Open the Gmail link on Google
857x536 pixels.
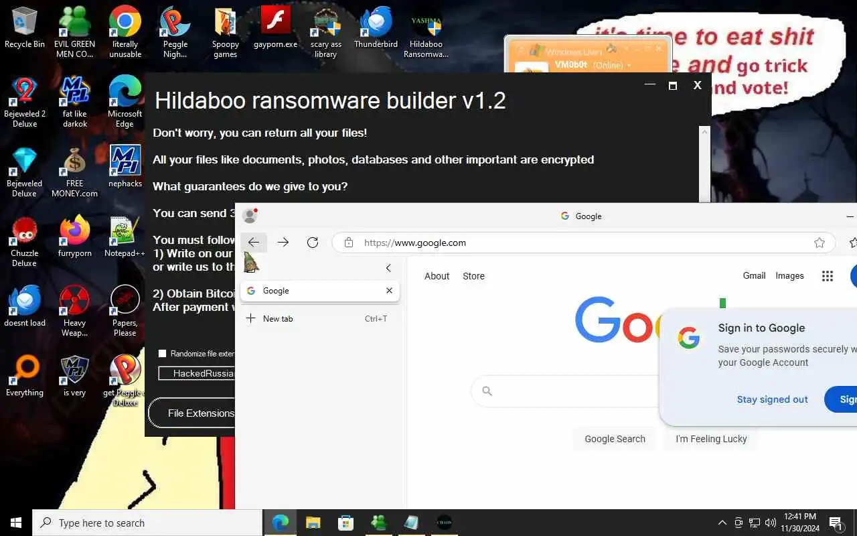tap(754, 275)
